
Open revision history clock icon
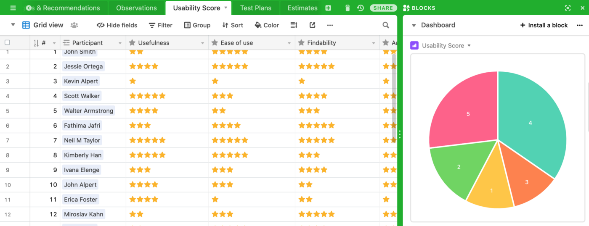click(360, 8)
